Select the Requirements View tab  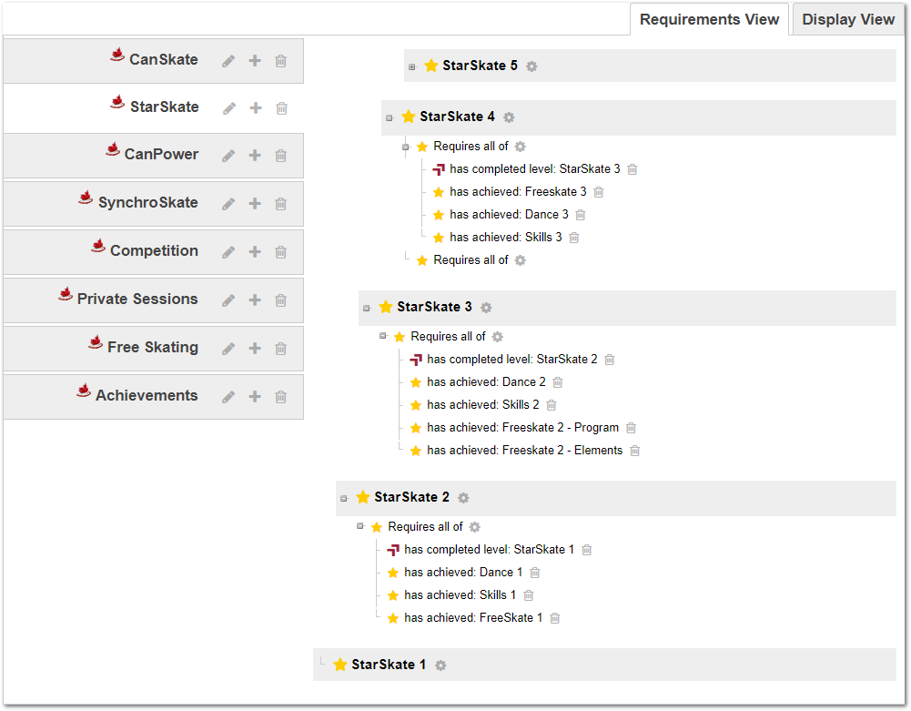click(709, 19)
